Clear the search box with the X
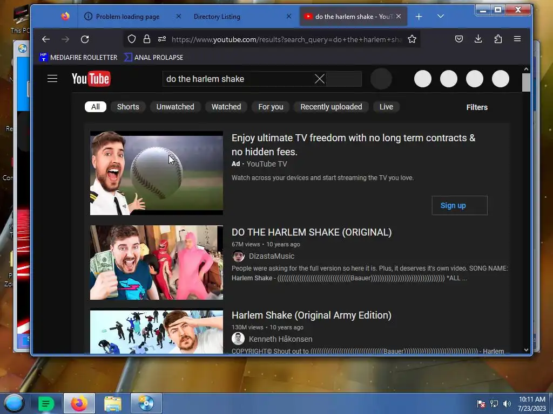The width and height of the screenshot is (553, 414). 320,79
